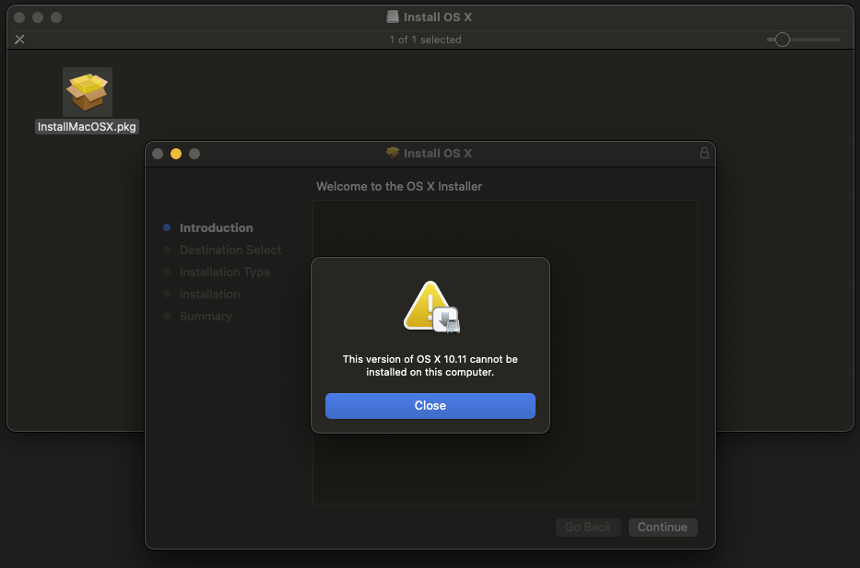Viewport: 860px width, 568px height.
Task: Click the 1 of 1 selected status text
Action: pyautogui.click(x=425, y=39)
